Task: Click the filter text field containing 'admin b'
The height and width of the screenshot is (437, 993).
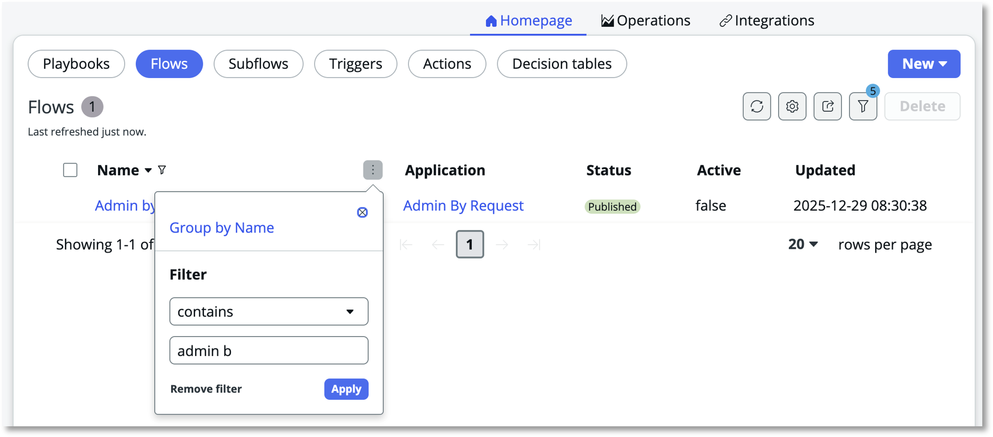Action: click(x=269, y=350)
